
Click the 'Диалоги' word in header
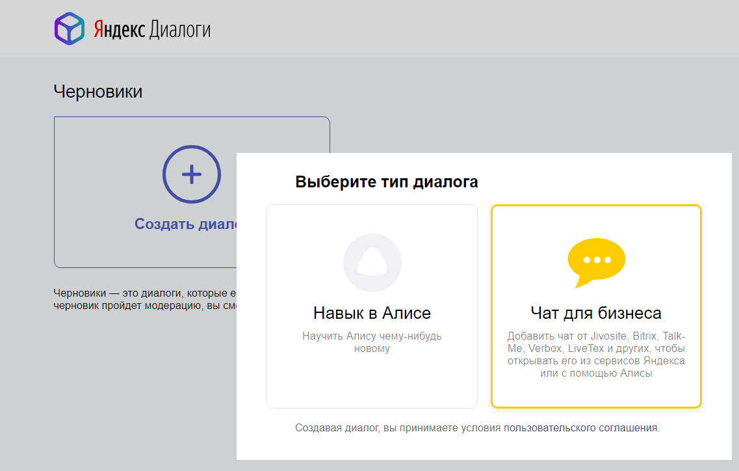pos(180,31)
